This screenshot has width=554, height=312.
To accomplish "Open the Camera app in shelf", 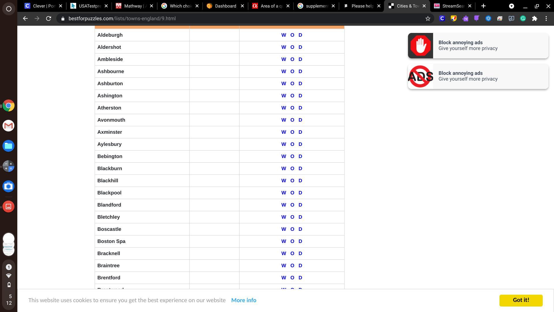I will coord(8,186).
